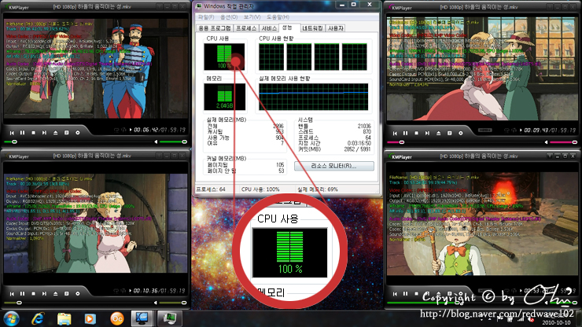Screen dimensions: 582x327
Task: Stop the KMPlayer video at 00:10:36
Action: point(33,293)
